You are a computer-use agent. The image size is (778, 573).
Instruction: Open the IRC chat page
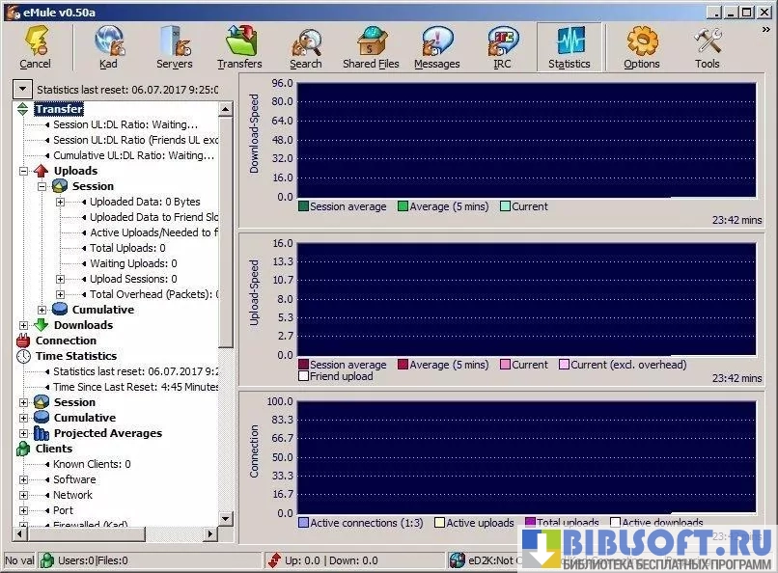(502, 41)
